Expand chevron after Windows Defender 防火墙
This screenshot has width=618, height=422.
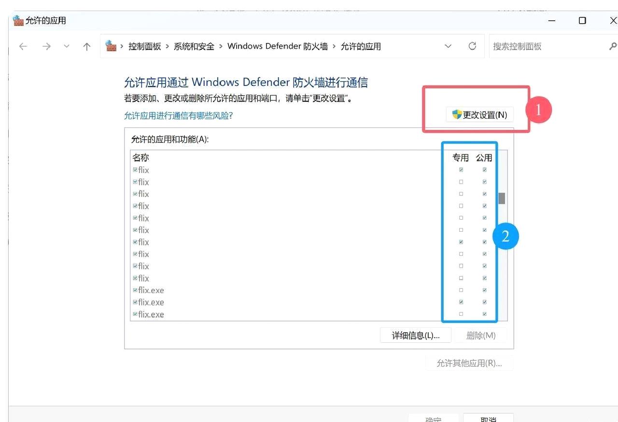pyautogui.click(x=334, y=46)
